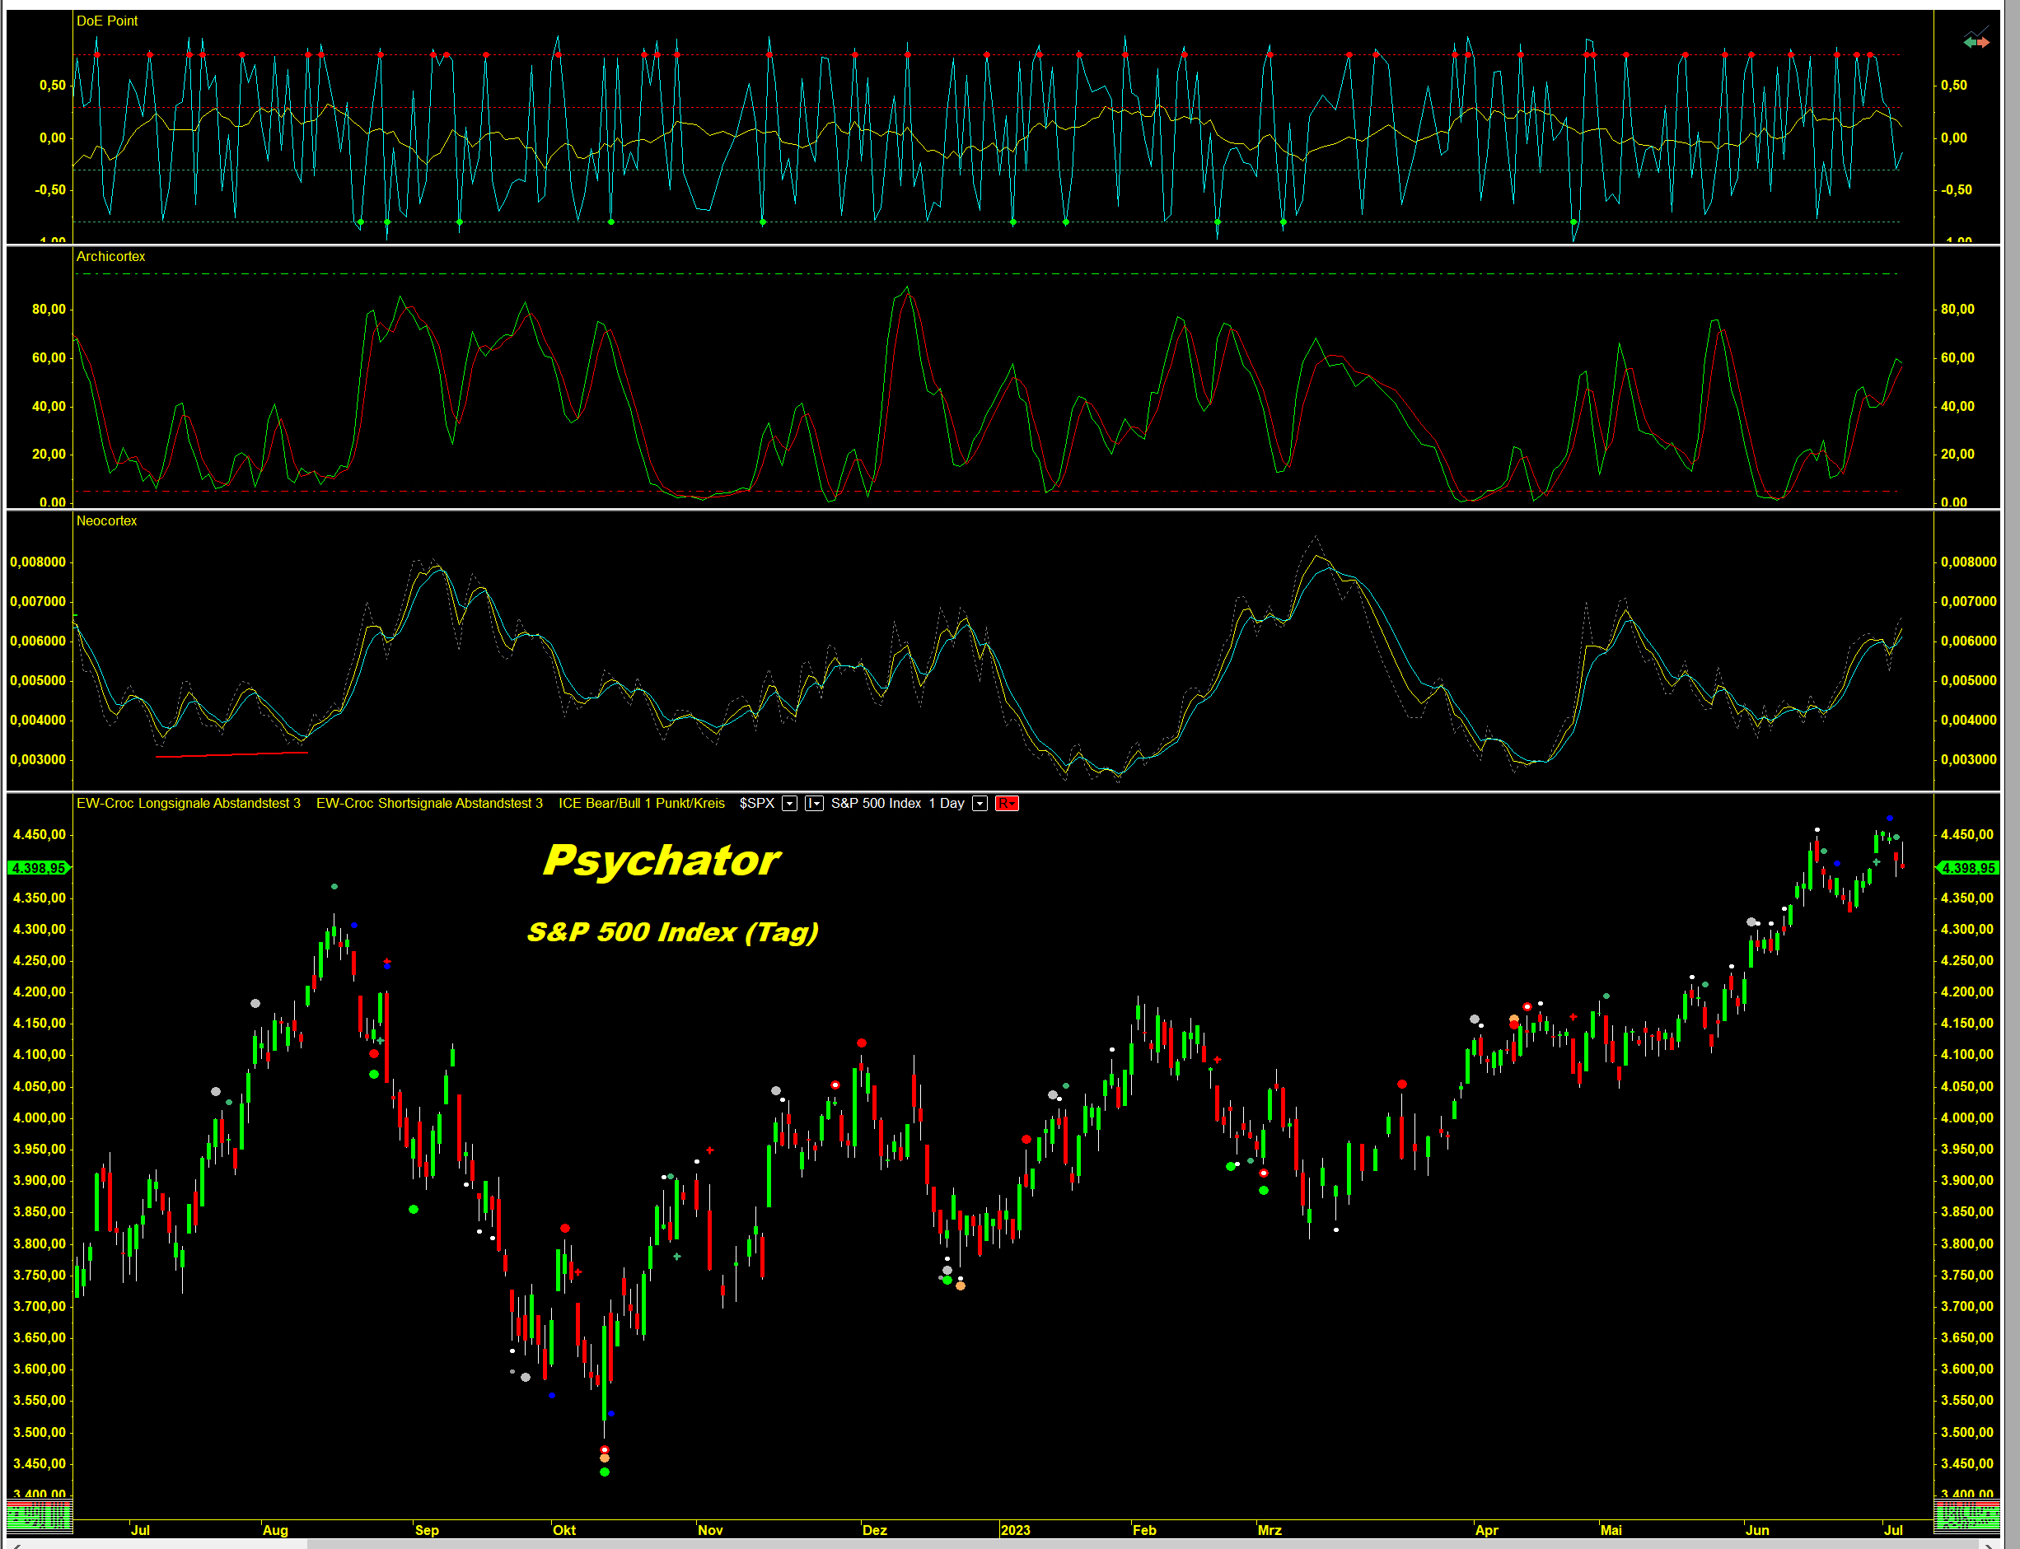Click the green thumbnail at bottom-left corner
This screenshot has height=1549, width=2020.
[x=39, y=1516]
